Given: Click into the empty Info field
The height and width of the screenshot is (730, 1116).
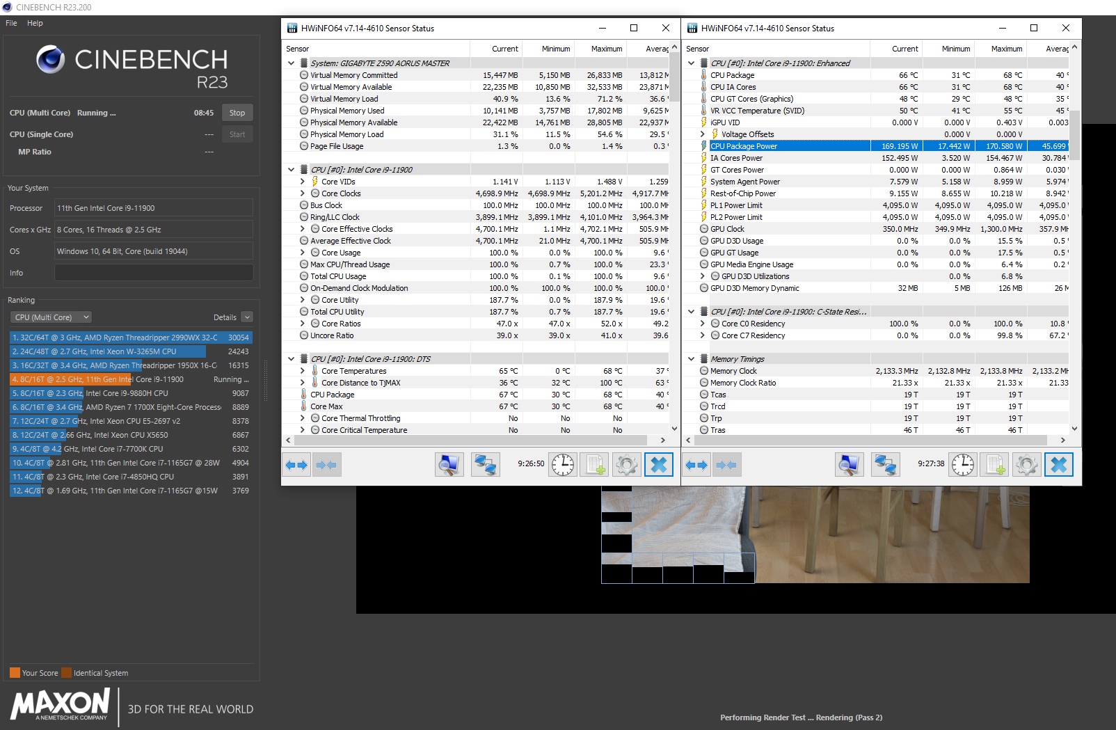Looking at the screenshot, I should click(154, 273).
